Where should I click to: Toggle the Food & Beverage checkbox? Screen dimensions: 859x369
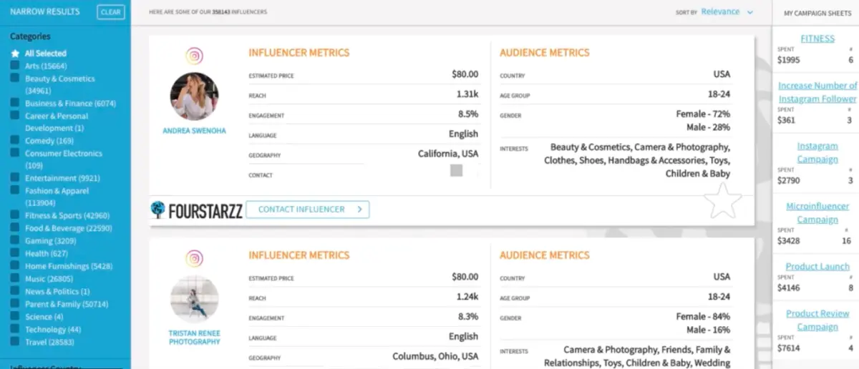[x=15, y=228]
